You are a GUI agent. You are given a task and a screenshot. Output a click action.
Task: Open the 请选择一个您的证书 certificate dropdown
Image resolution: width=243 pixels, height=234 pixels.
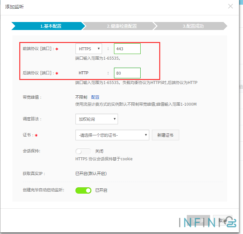click(x=112, y=135)
